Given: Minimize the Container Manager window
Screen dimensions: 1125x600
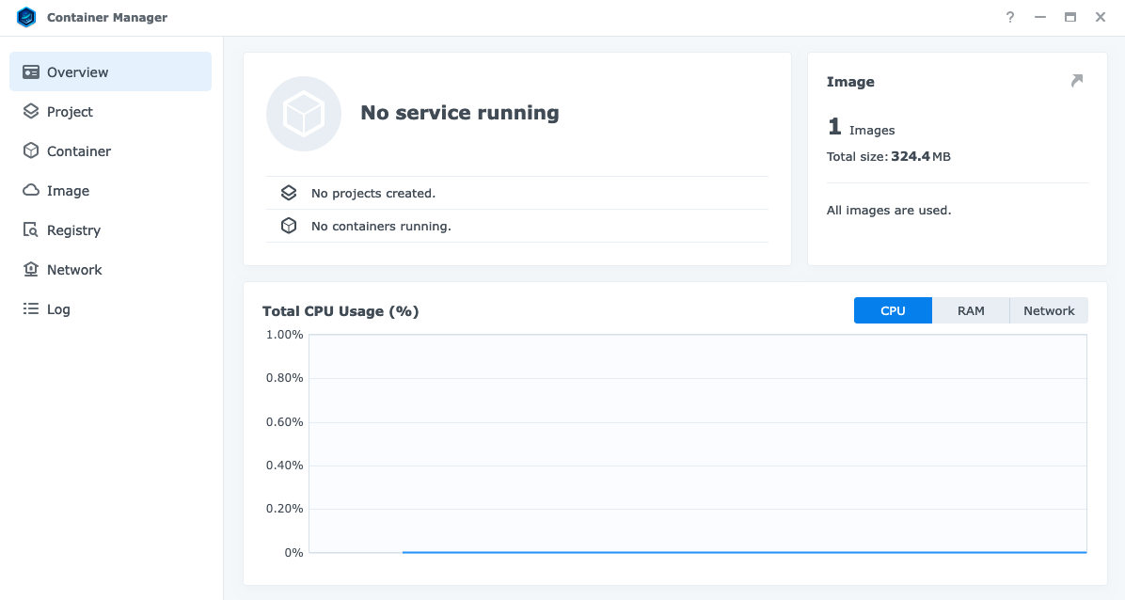Looking at the screenshot, I should click(1040, 17).
